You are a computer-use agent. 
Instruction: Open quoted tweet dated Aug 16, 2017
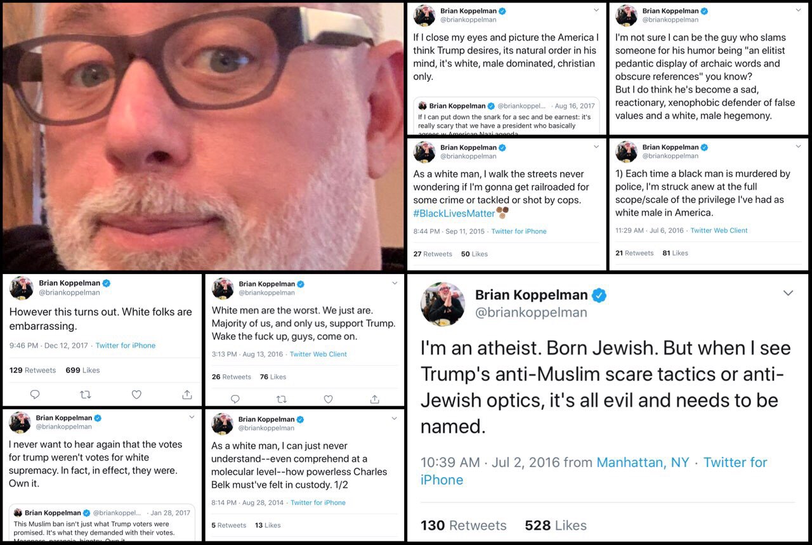(506, 115)
